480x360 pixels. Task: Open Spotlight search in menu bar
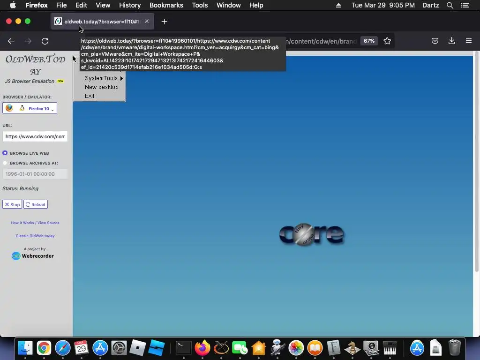(450, 5)
